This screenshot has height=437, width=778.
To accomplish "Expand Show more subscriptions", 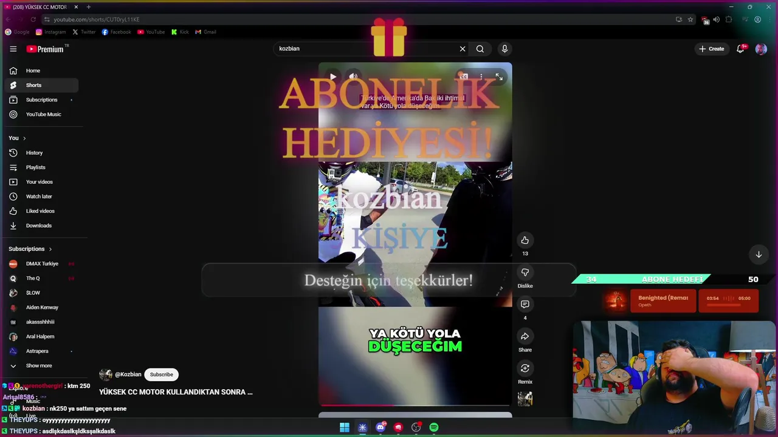I will 40,365.
